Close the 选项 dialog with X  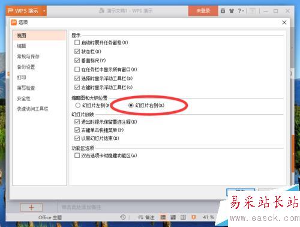point(284,22)
